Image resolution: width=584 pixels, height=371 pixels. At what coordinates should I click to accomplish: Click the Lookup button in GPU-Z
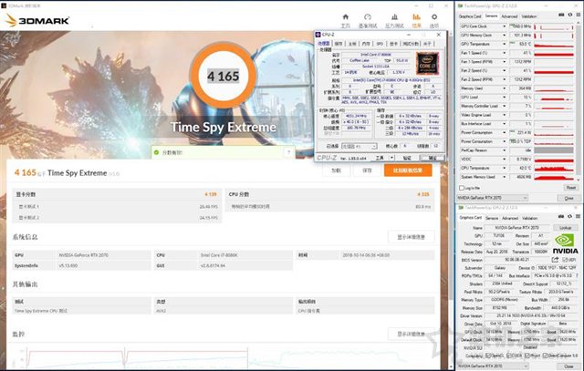(x=564, y=227)
